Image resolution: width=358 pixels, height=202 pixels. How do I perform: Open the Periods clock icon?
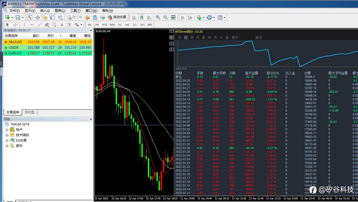pyautogui.click(x=209, y=17)
